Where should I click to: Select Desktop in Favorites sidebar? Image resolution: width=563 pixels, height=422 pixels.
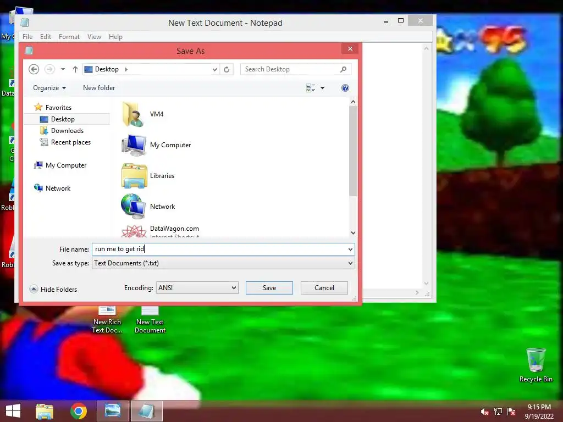pyautogui.click(x=63, y=119)
